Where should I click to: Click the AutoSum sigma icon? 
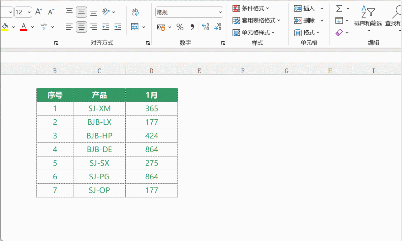click(x=339, y=8)
